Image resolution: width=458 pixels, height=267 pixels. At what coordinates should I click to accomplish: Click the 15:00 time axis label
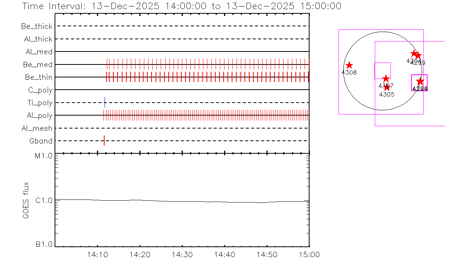(309, 254)
